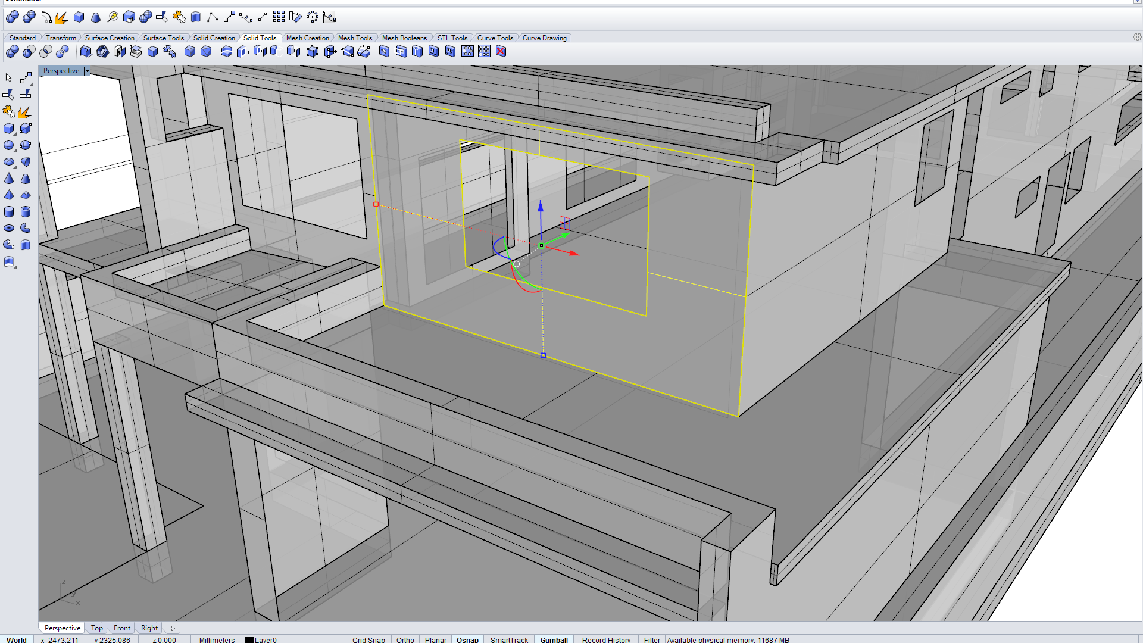The image size is (1143, 643).
Task: Click the black Layer0 color swatch
Action: pyautogui.click(x=249, y=639)
